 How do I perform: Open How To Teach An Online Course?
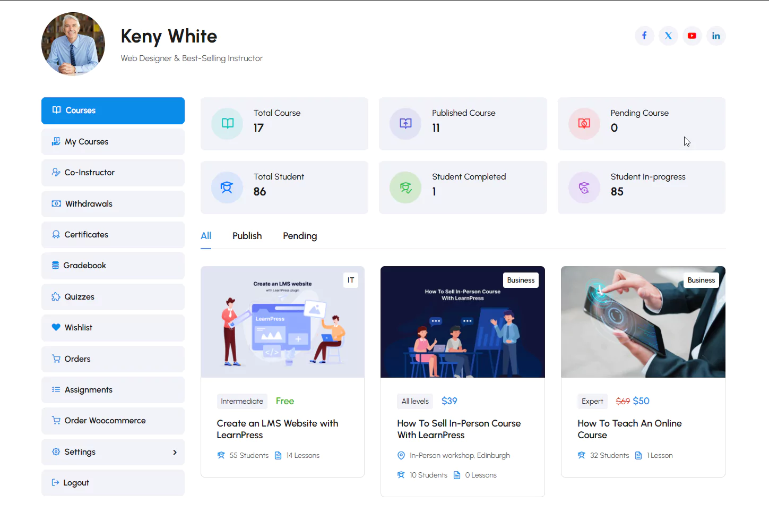pos(629,429)
